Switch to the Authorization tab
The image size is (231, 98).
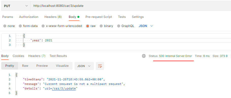click(29, 17)
